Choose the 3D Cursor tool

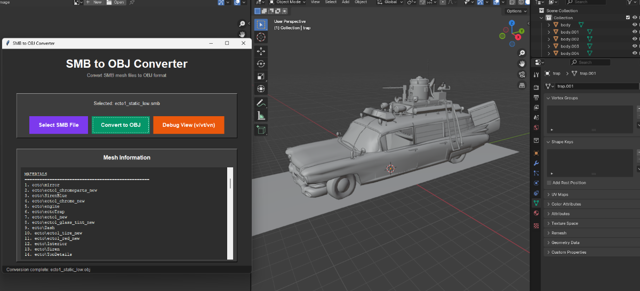(x=261, y=37)
